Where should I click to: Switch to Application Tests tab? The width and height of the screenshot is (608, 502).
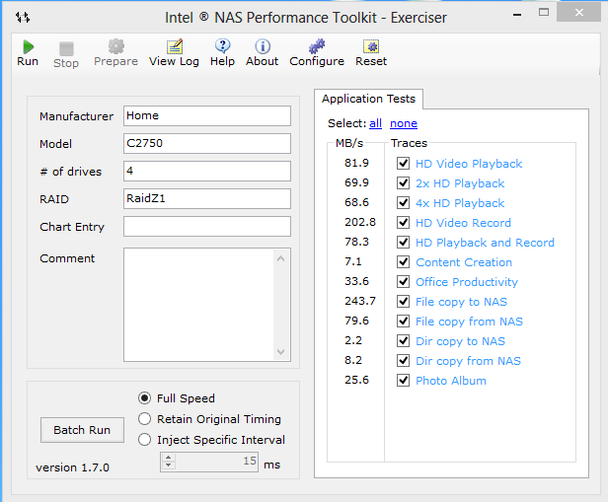[368, 99]
